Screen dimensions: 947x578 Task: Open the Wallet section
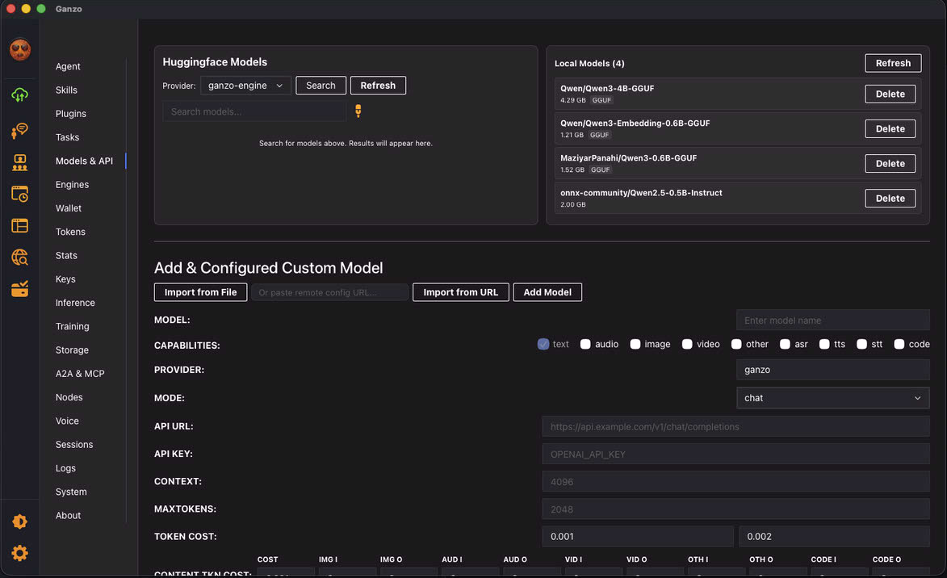coord(69,207)
